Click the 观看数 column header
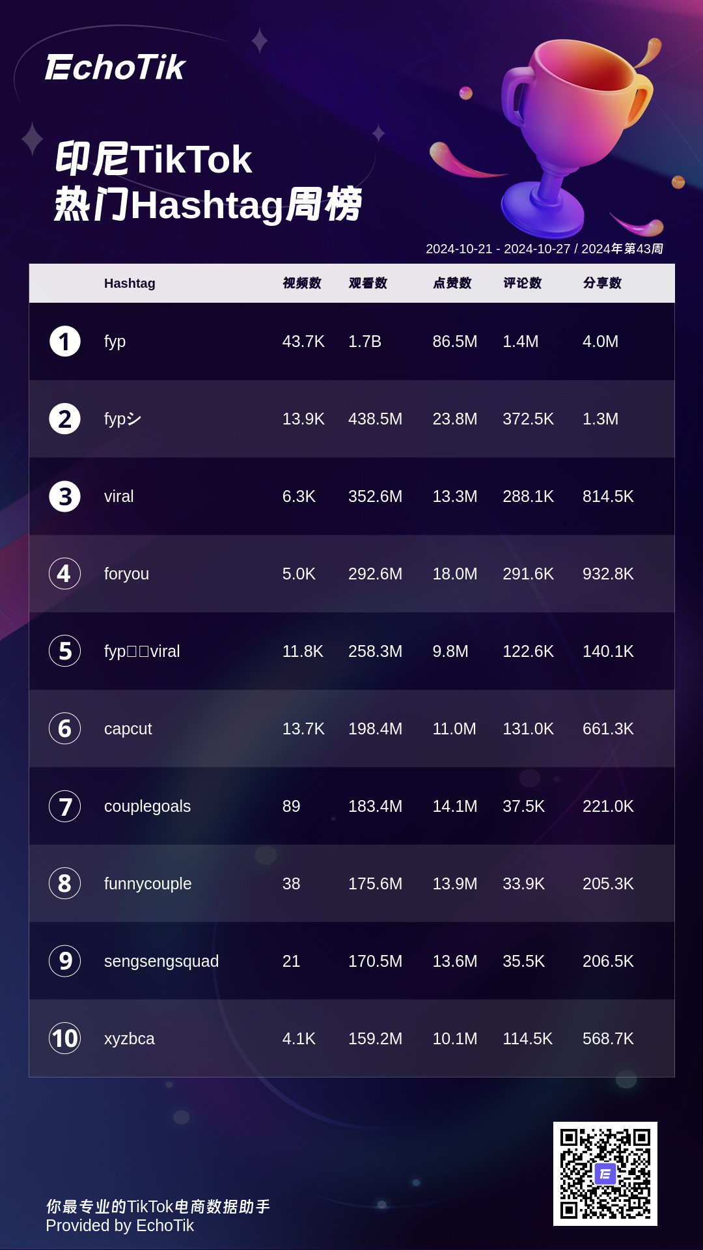The height and width of the screenshot is (1250, 703). [368, 283]
